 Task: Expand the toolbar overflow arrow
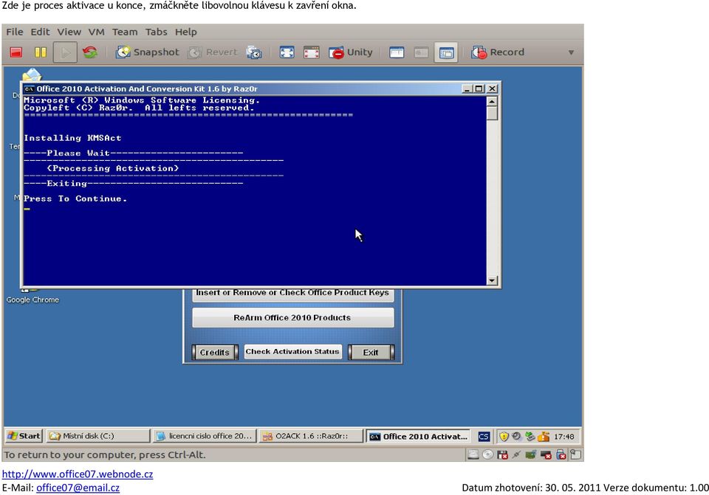pos(571,52)
